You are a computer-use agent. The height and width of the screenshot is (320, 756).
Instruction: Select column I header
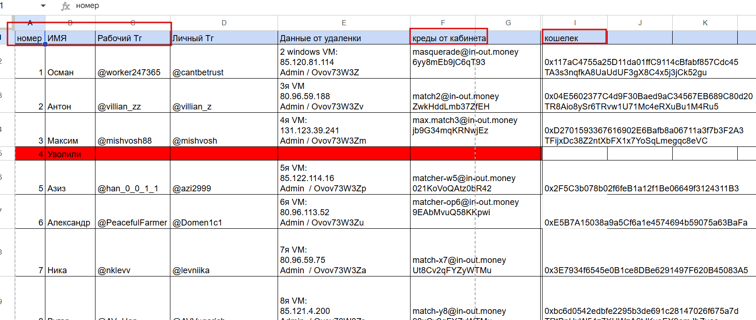[575, 23]
